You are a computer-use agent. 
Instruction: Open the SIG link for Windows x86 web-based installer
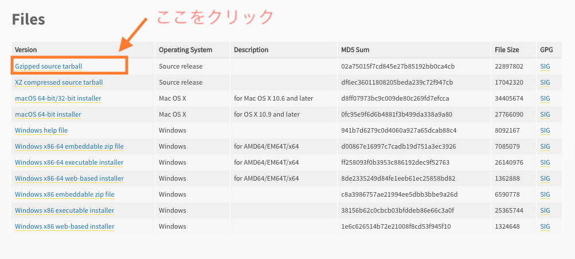545,226
